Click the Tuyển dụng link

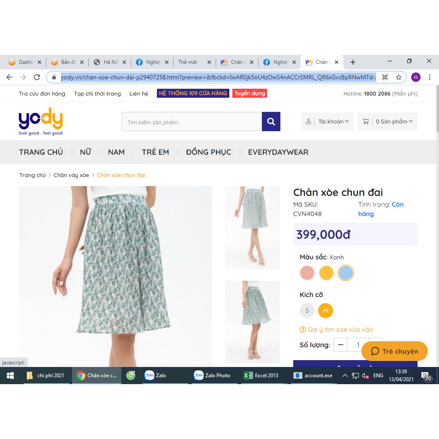click(x=250, y=93)
